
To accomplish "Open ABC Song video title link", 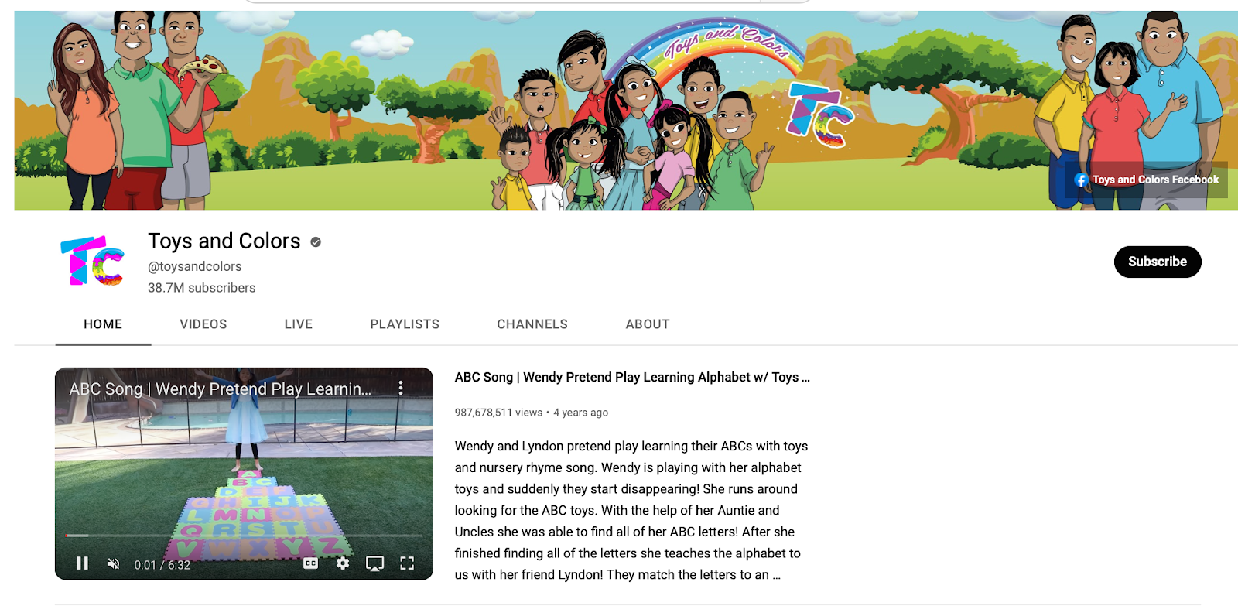I will [x=632, y=377].
